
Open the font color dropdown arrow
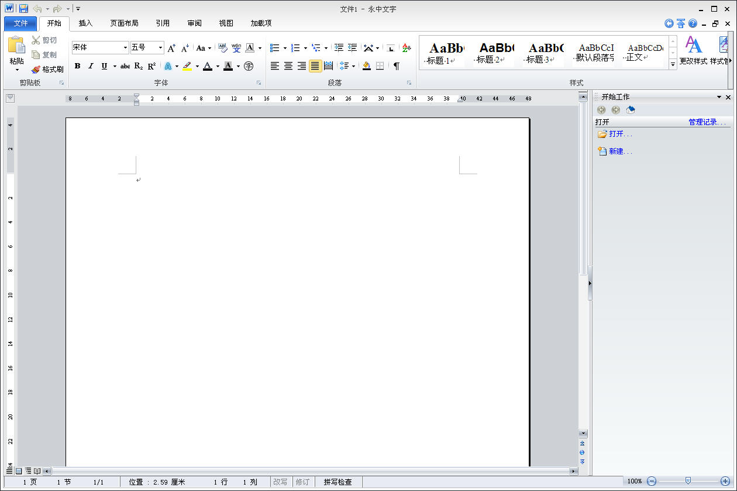pos(218,66)
